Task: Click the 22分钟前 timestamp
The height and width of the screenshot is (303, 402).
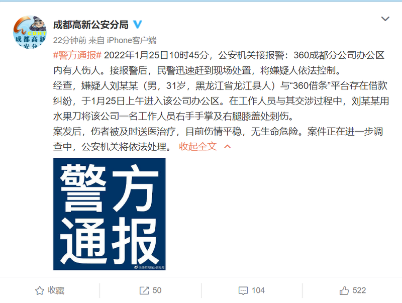Action: (x=69, y=40)
